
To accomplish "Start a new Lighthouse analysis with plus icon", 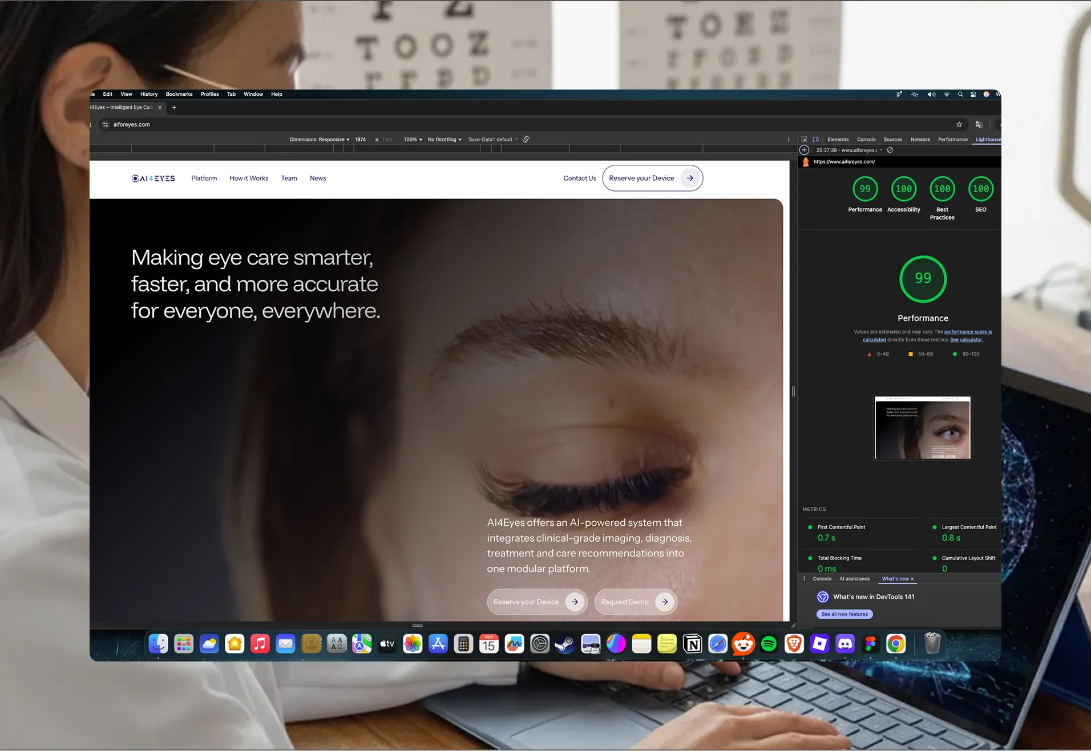I will tap(804, 150).
